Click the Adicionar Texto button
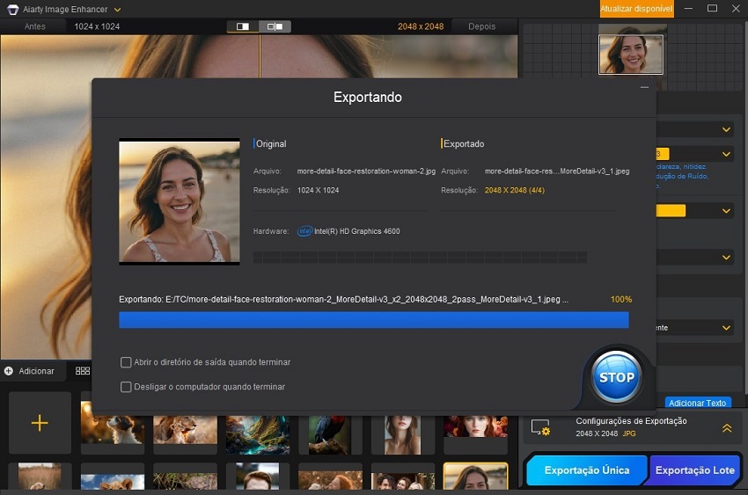Screen dimensions: 748x495 point(697,403)
